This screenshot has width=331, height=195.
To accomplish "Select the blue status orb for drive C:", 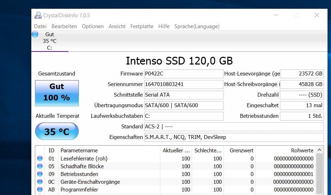I will coord(35,34).
